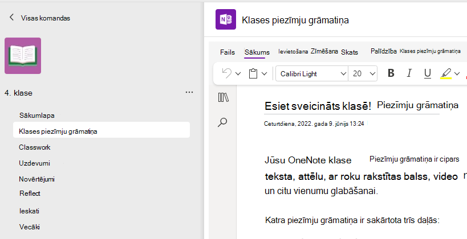Viewport: 467px width, 239px height.
Task: Switch to the Skats tab
Action: 350,52
